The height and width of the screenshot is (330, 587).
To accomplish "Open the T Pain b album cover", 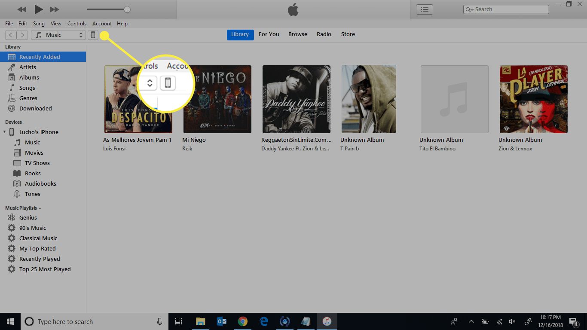I will click(369, 99).
